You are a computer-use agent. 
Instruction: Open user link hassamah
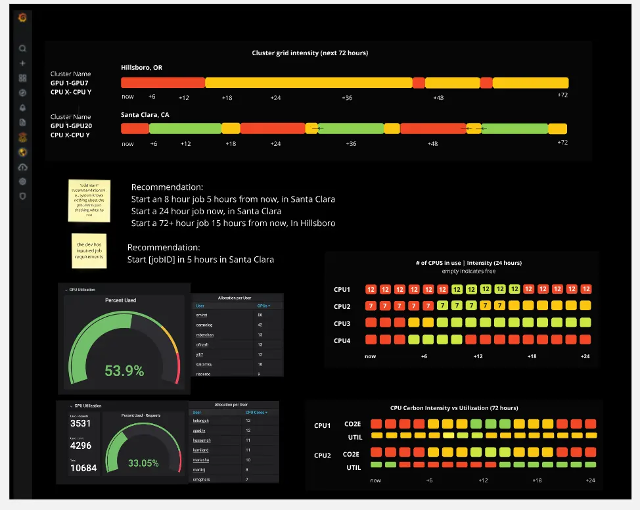pos(202,440)
